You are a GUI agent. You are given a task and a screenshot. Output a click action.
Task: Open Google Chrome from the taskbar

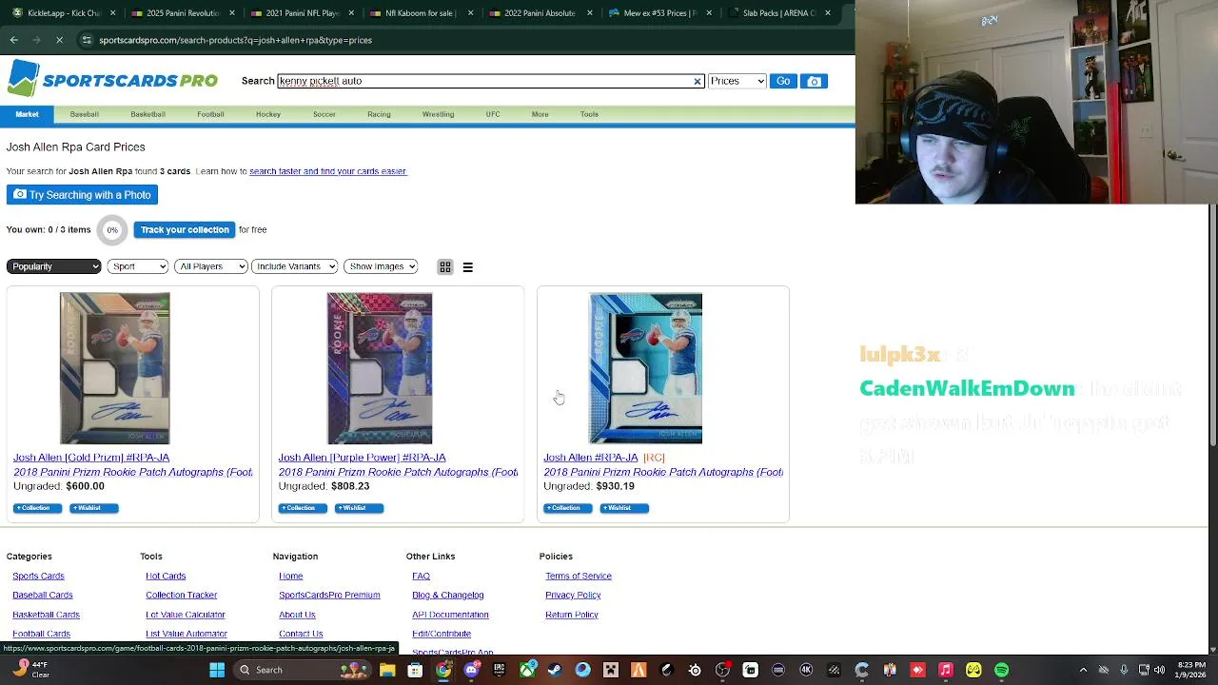tap(443, 670)
